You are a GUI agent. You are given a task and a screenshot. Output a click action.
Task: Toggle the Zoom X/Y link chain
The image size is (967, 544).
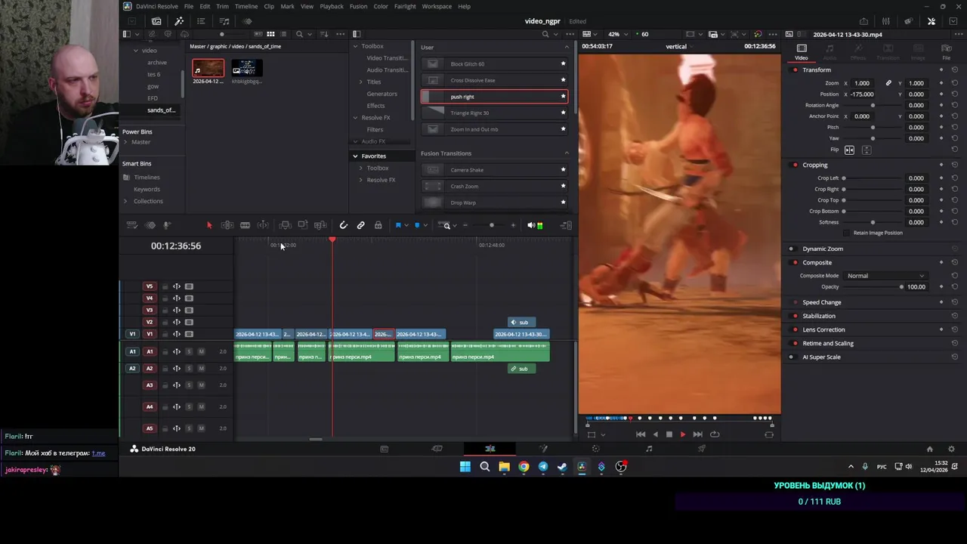888,83
